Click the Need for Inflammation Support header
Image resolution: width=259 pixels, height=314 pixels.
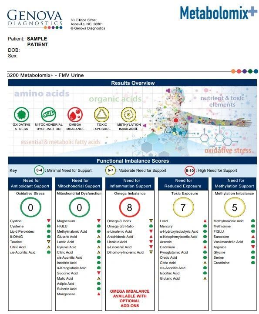[x=130, y=184]
